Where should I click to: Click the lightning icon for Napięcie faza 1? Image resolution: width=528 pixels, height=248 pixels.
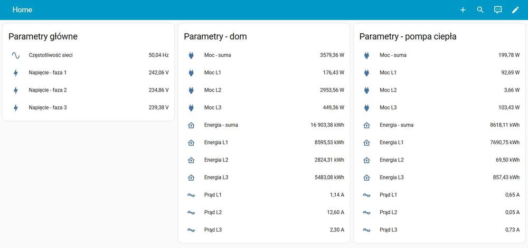tap(16, 73)
